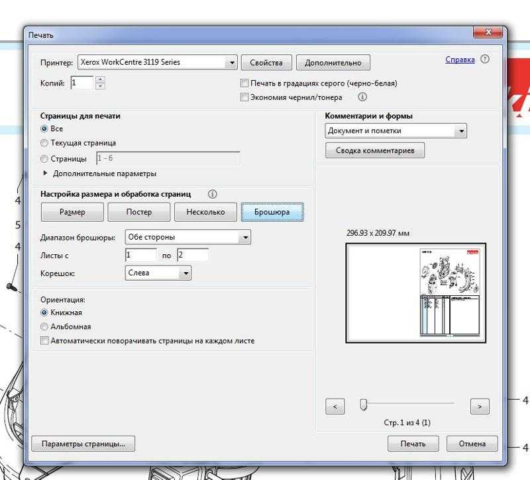Click the print preview thumbnail
This screenshot has height=480, width=530.
(416, 293)
